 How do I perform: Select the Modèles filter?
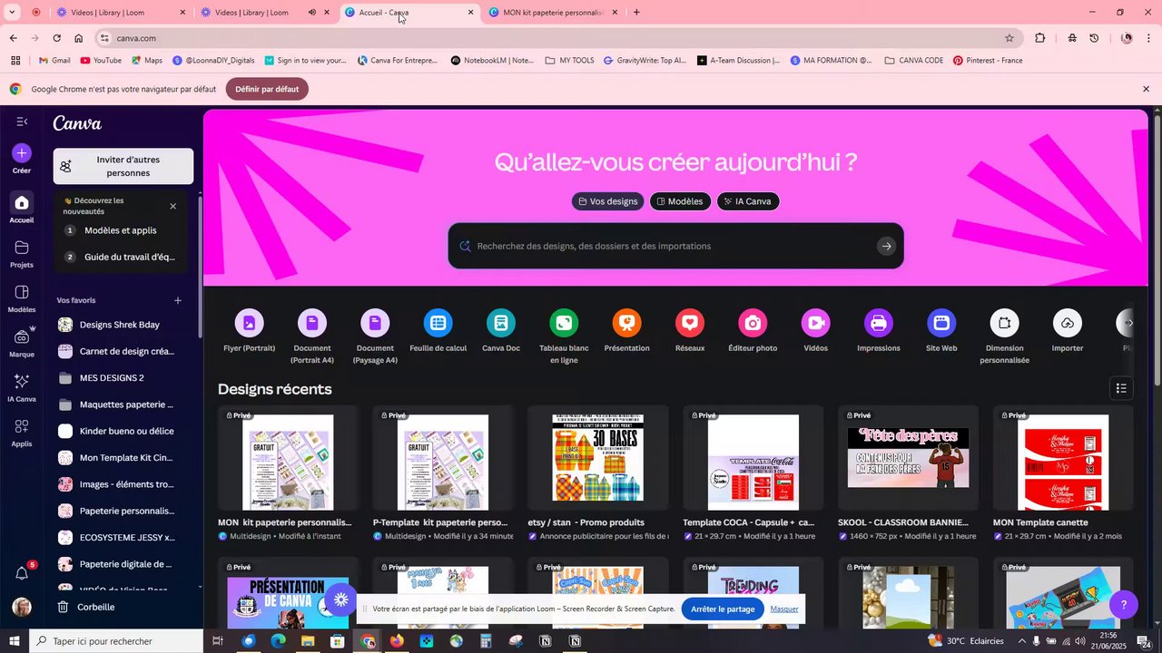tap(680, 201)
